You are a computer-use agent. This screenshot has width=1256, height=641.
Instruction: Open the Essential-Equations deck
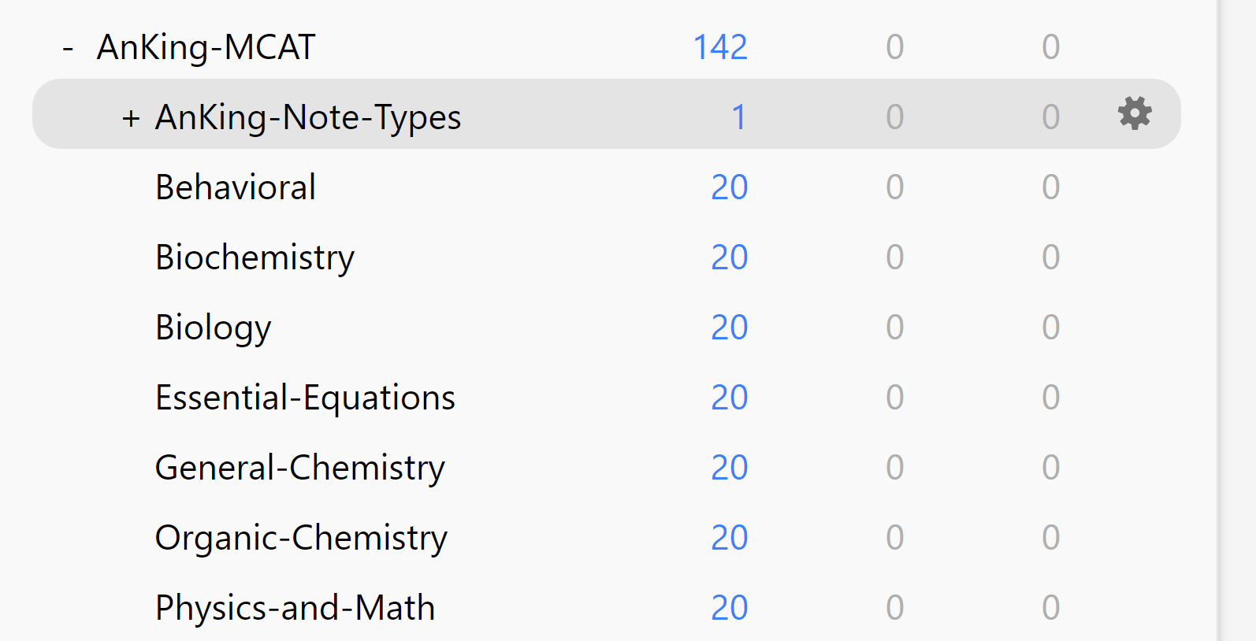click(x=305, y=398)
